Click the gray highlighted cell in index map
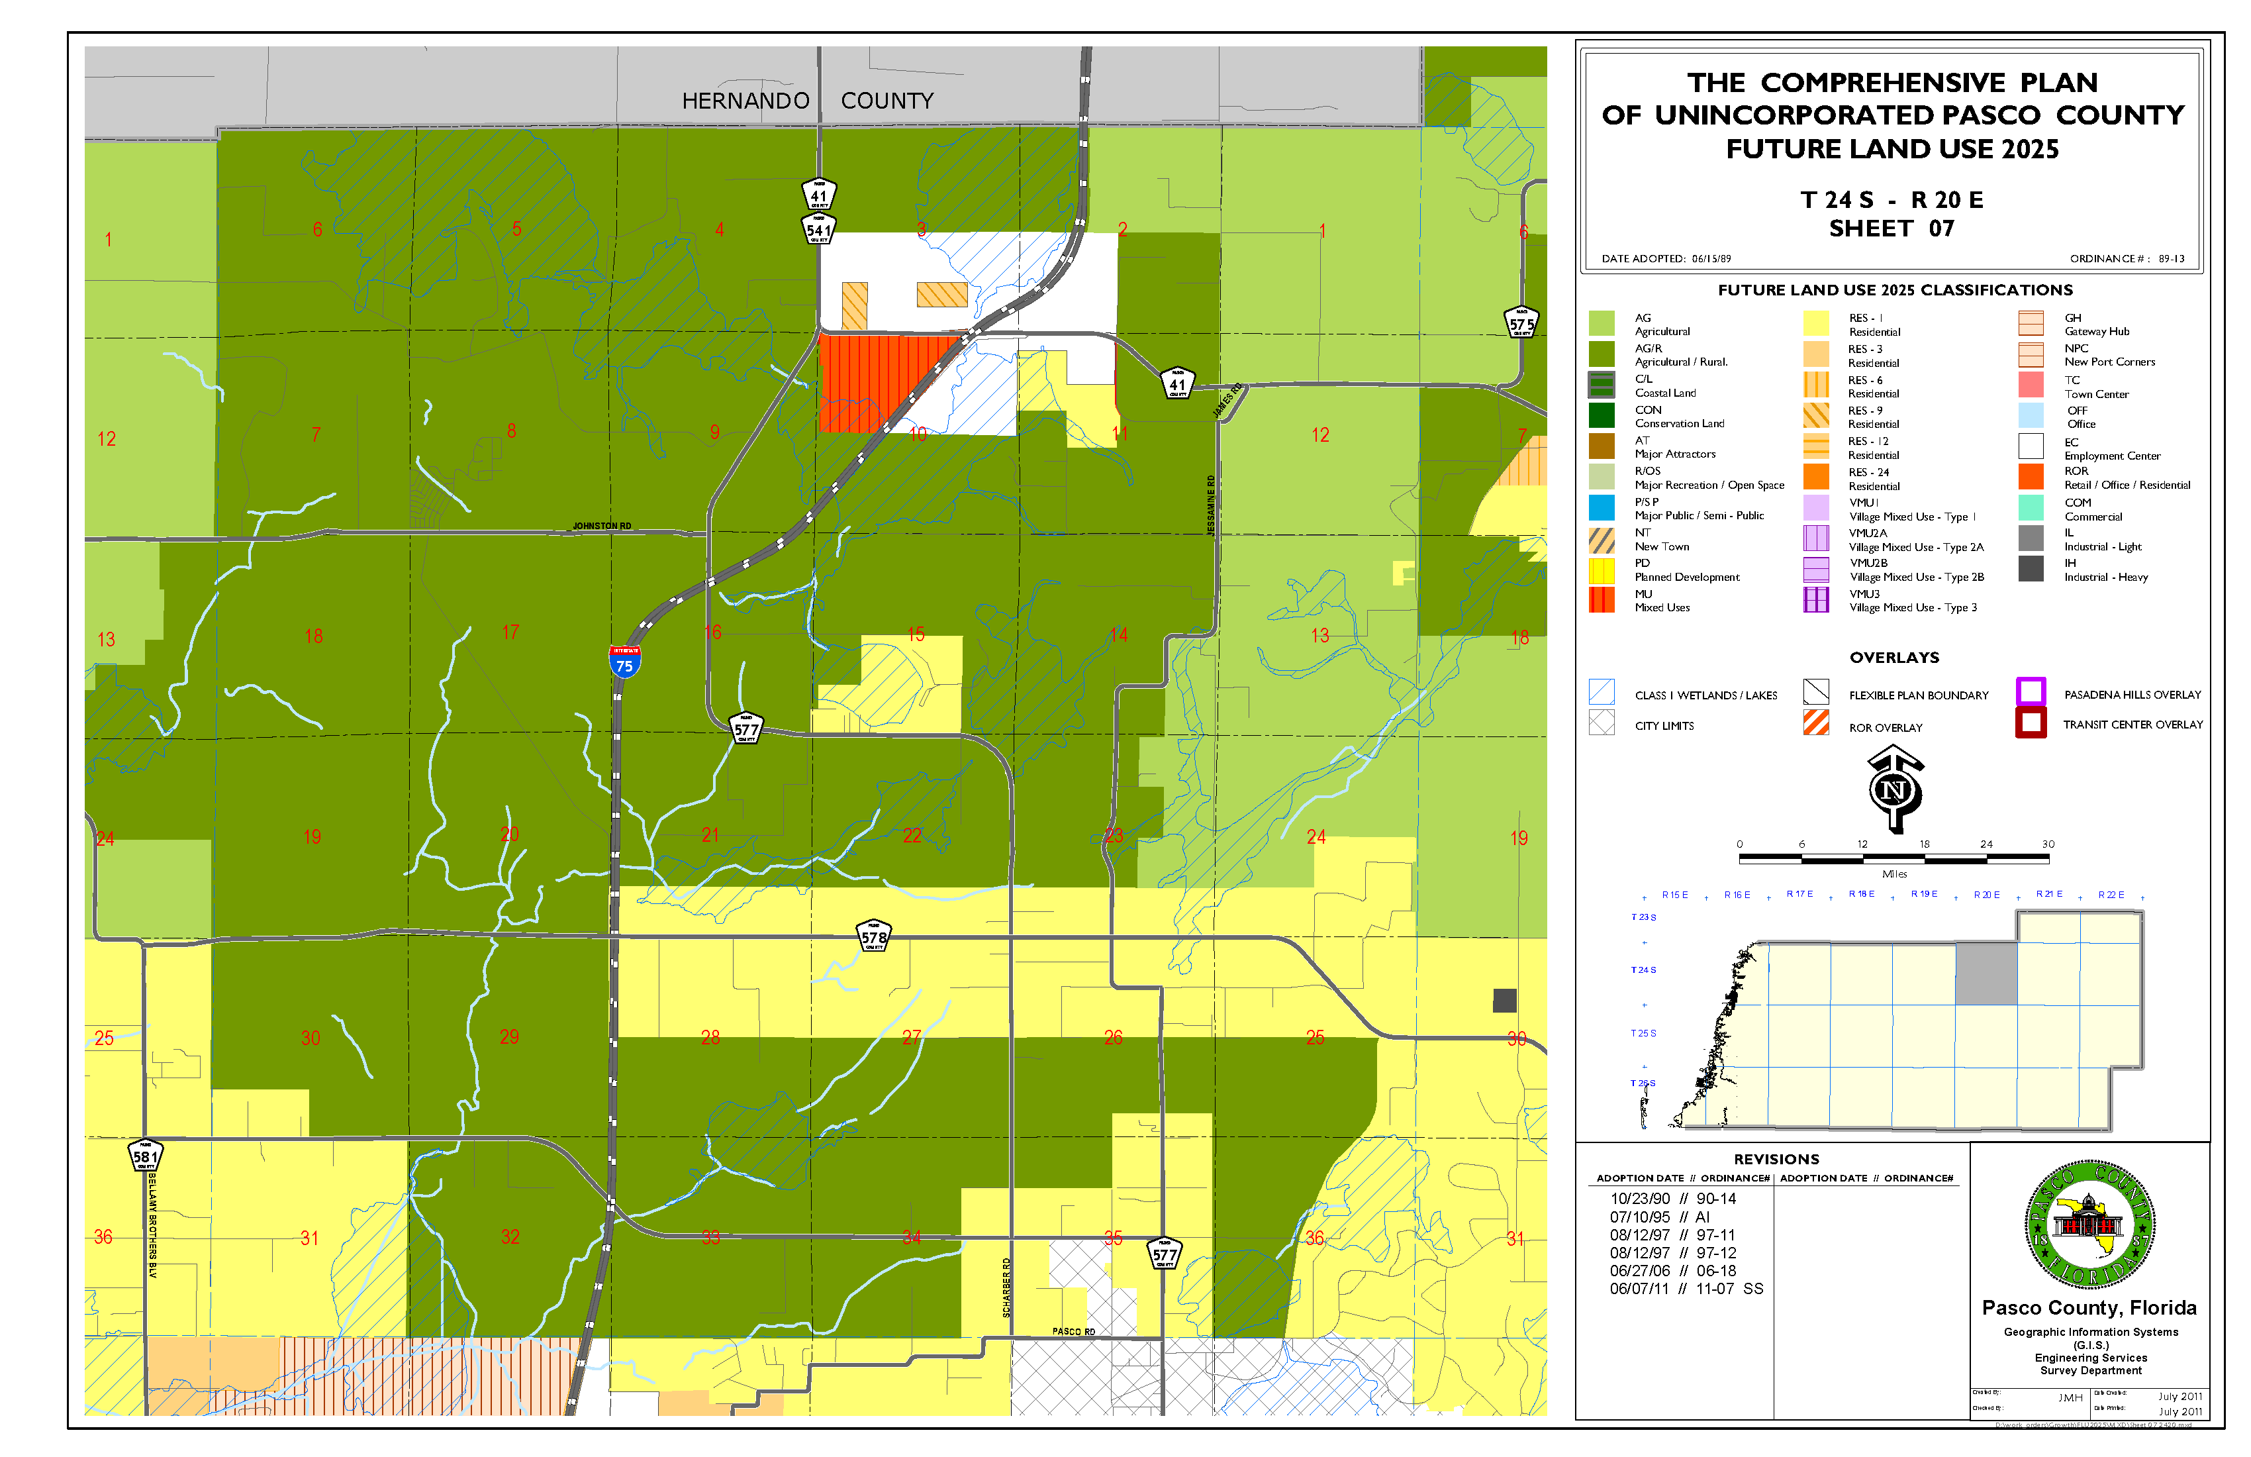 tap(1986, 974)
